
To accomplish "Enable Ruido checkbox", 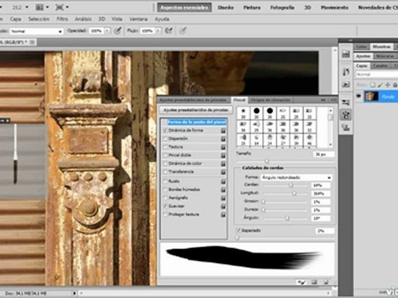I will (x=165, y=181).
